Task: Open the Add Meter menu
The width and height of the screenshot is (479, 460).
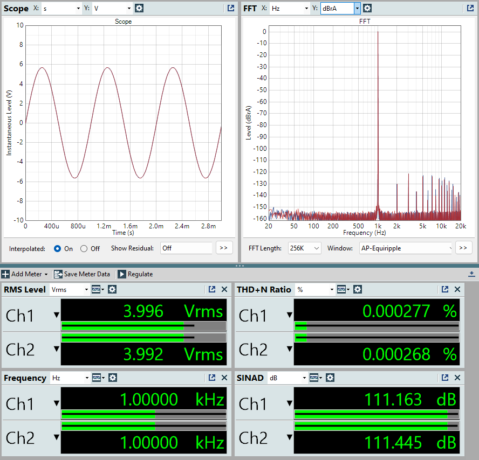Action: tap(25, 274)
